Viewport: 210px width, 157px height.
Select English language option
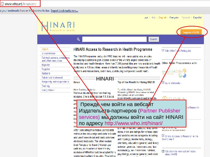(x=162, y=17)
